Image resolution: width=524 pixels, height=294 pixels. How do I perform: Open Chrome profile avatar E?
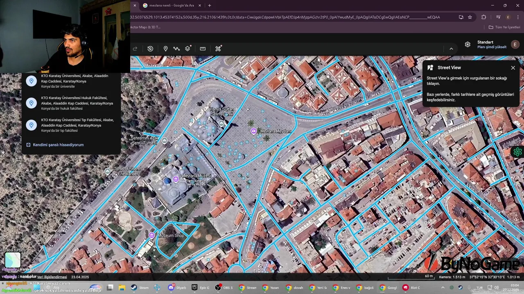coord(508,17)
